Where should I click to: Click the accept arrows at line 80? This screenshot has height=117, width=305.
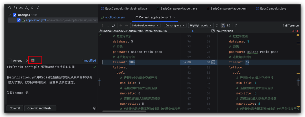(184, 62)
